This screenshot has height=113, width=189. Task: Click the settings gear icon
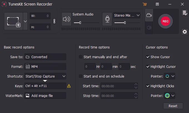185,32
